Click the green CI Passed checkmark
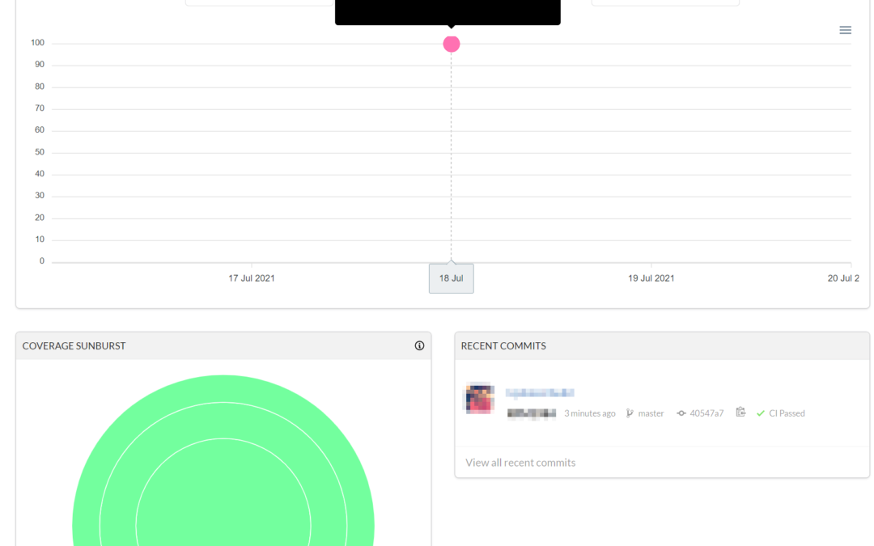The width and height of the screenshot is (874, 546). coord(761,413)
